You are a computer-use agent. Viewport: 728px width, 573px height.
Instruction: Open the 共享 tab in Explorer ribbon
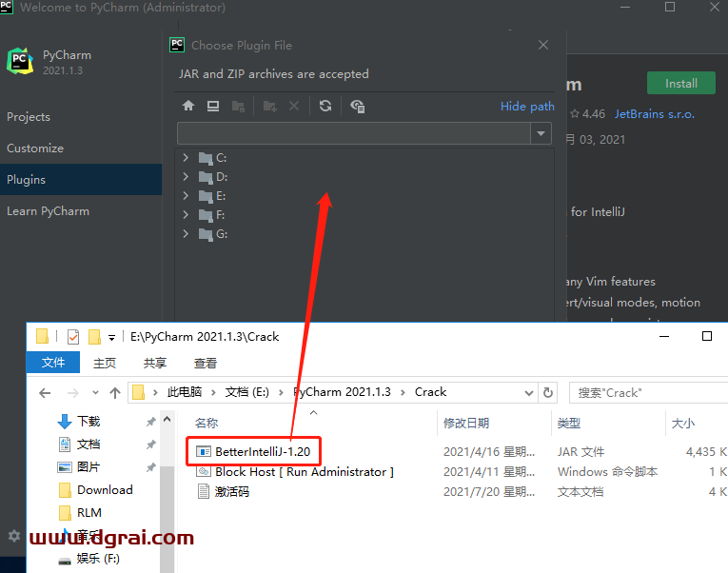point(154,363)
